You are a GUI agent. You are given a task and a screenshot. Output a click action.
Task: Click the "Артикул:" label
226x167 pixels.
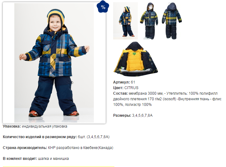(x=122, y=82)
